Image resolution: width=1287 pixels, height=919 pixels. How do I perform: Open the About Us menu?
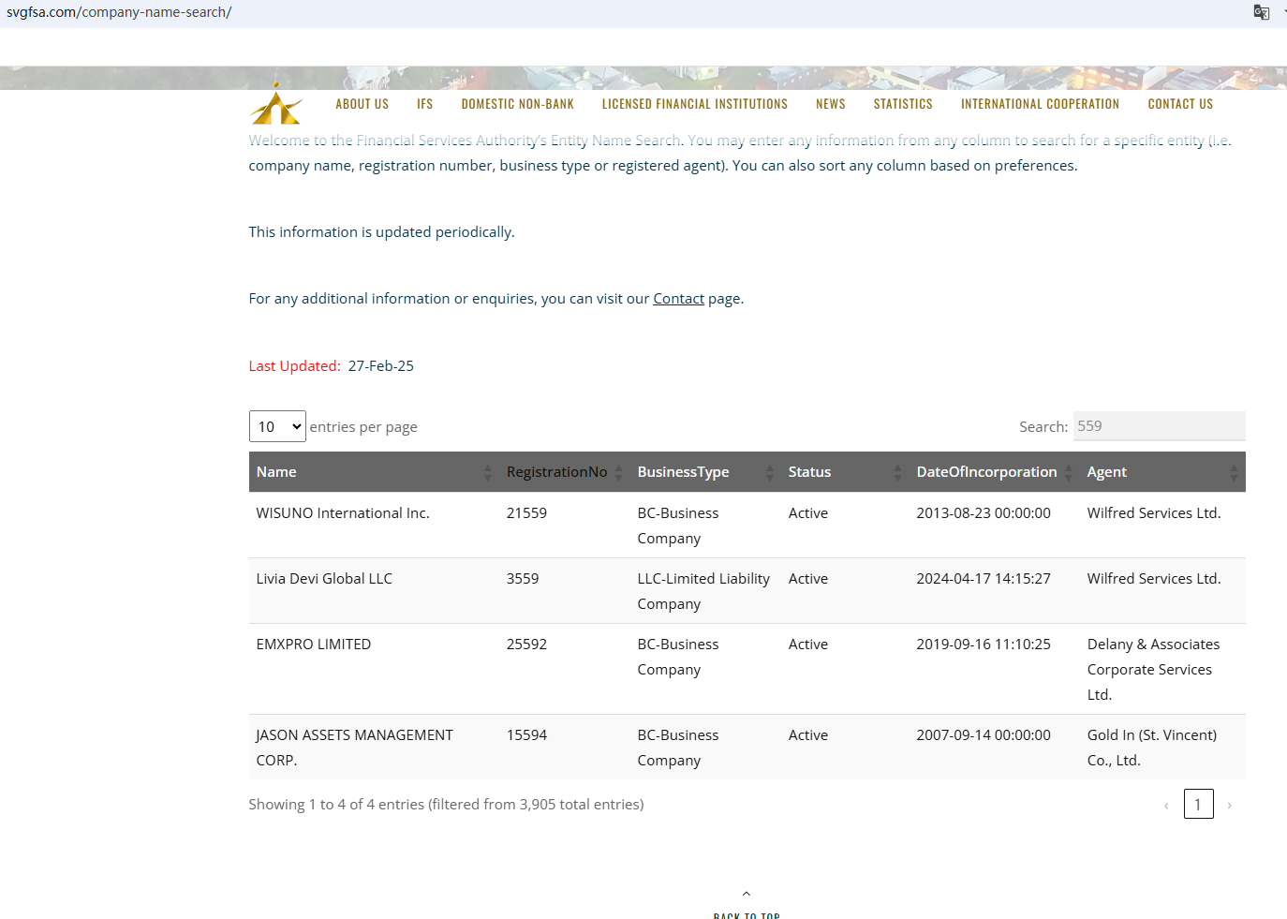pos(362,104)
